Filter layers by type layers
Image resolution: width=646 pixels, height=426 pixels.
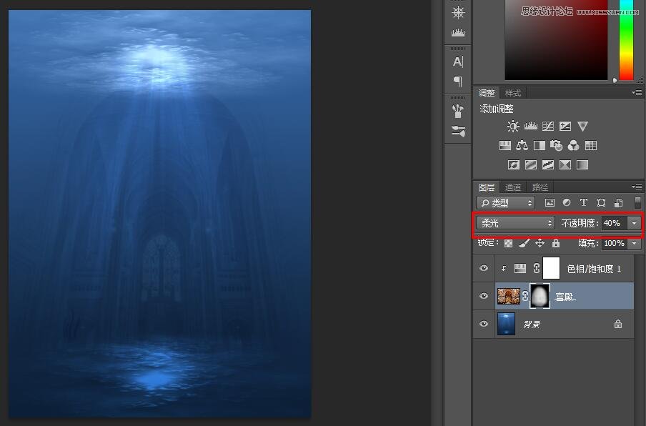pos(584,203)
